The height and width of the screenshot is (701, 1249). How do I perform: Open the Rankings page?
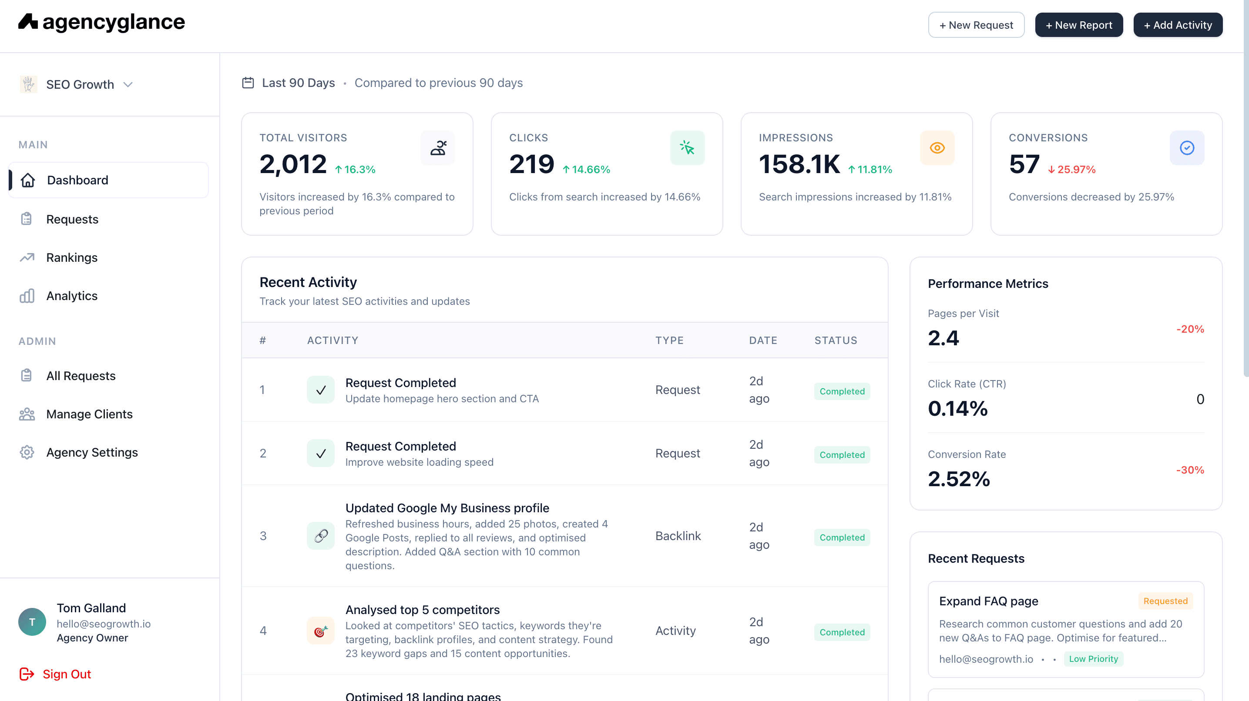tap(72, 258)
